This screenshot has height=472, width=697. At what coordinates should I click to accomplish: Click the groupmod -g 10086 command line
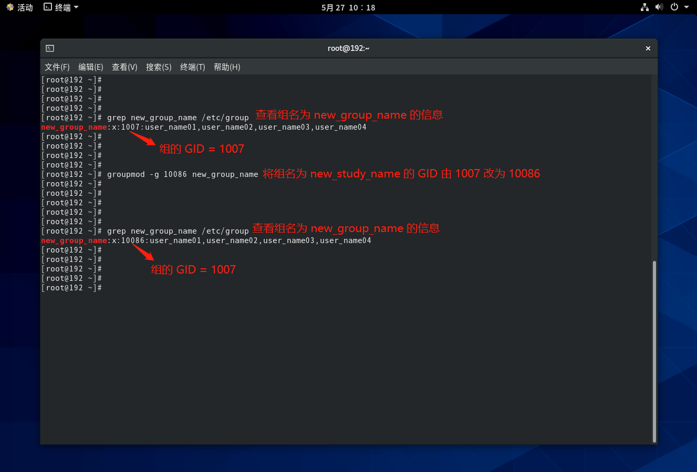[x=182, y=174]
